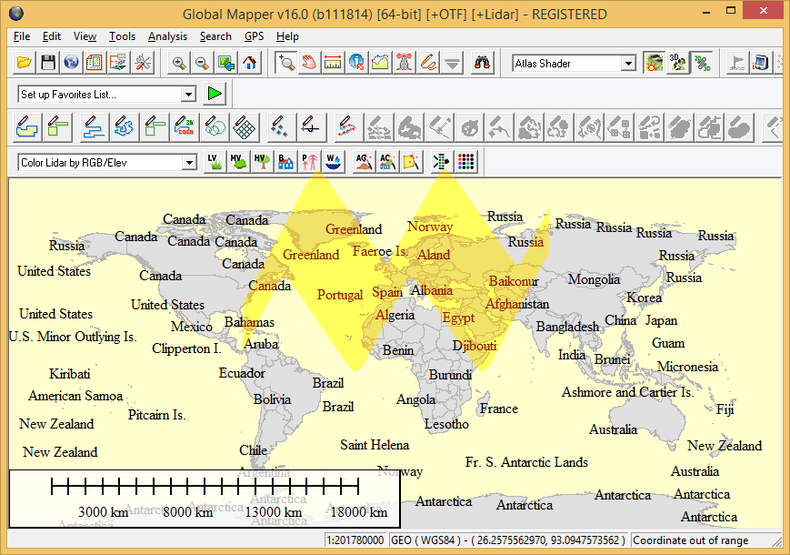
Task: Click the Greenland label near Faeroe Is.
Action: click(x=354, y=229)
